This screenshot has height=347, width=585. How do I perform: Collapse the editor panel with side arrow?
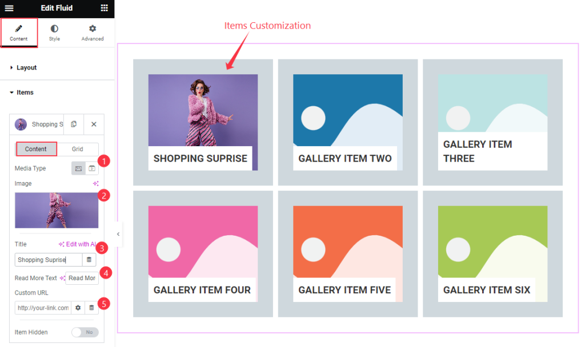click(118, 234)
